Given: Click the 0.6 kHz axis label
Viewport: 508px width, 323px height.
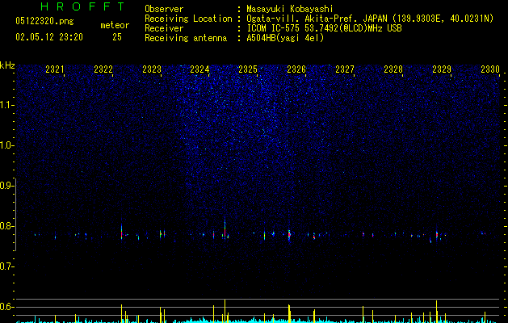Looking at the screenshot, I should (6, 307).
